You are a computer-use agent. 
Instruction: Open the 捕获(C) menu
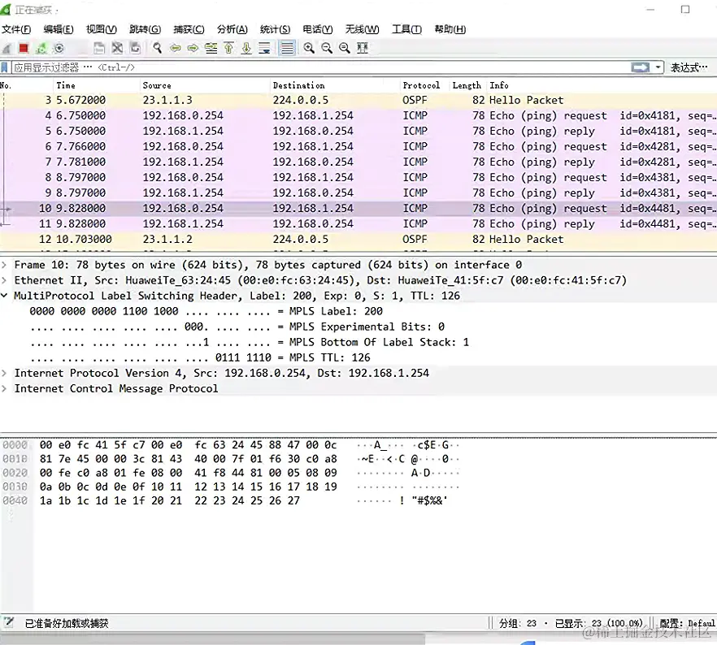click(x=189, y=29)
